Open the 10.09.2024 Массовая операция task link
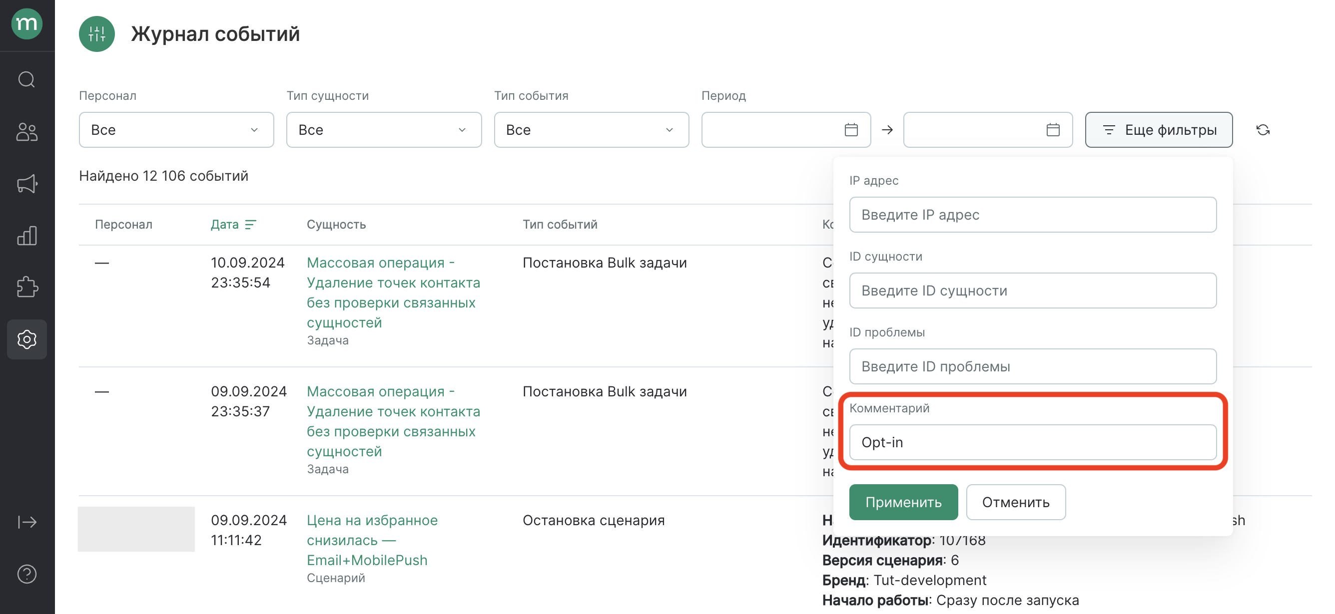The image size is (1335, 614). click(x=393, y=293)
